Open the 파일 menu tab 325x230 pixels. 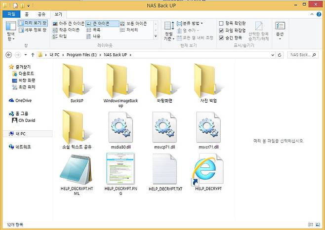(x=11, y=15)
